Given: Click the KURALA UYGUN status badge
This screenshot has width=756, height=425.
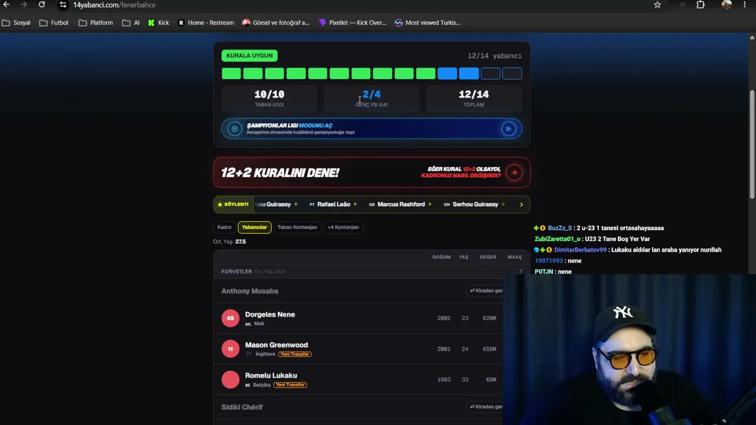Looking at the screenshot, I should click(249, 55).
